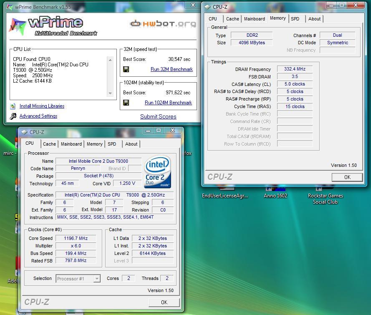Click the Install Missing Libraries icon
Image resolution: width=371 pixels, height=315 pixels.
(13, 106)
